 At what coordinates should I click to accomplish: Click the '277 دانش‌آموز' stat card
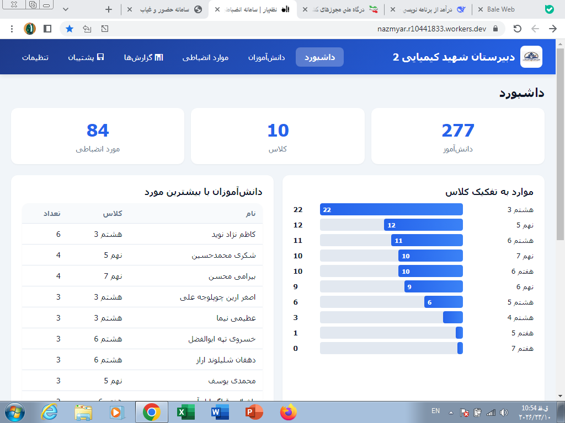point(457,136)
